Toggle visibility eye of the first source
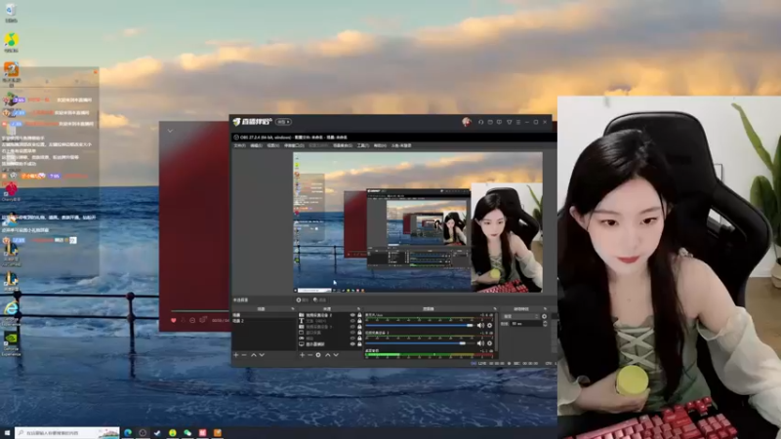 352,315
